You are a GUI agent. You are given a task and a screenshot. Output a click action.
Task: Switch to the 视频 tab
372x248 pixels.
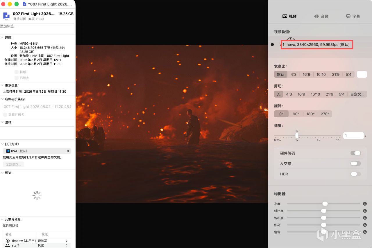pyautogui.click(x=289, y=16)
